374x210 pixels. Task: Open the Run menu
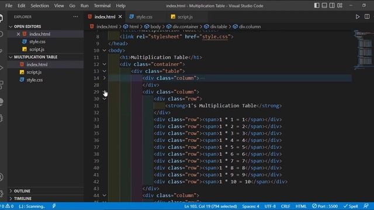[x=84, y=5]
